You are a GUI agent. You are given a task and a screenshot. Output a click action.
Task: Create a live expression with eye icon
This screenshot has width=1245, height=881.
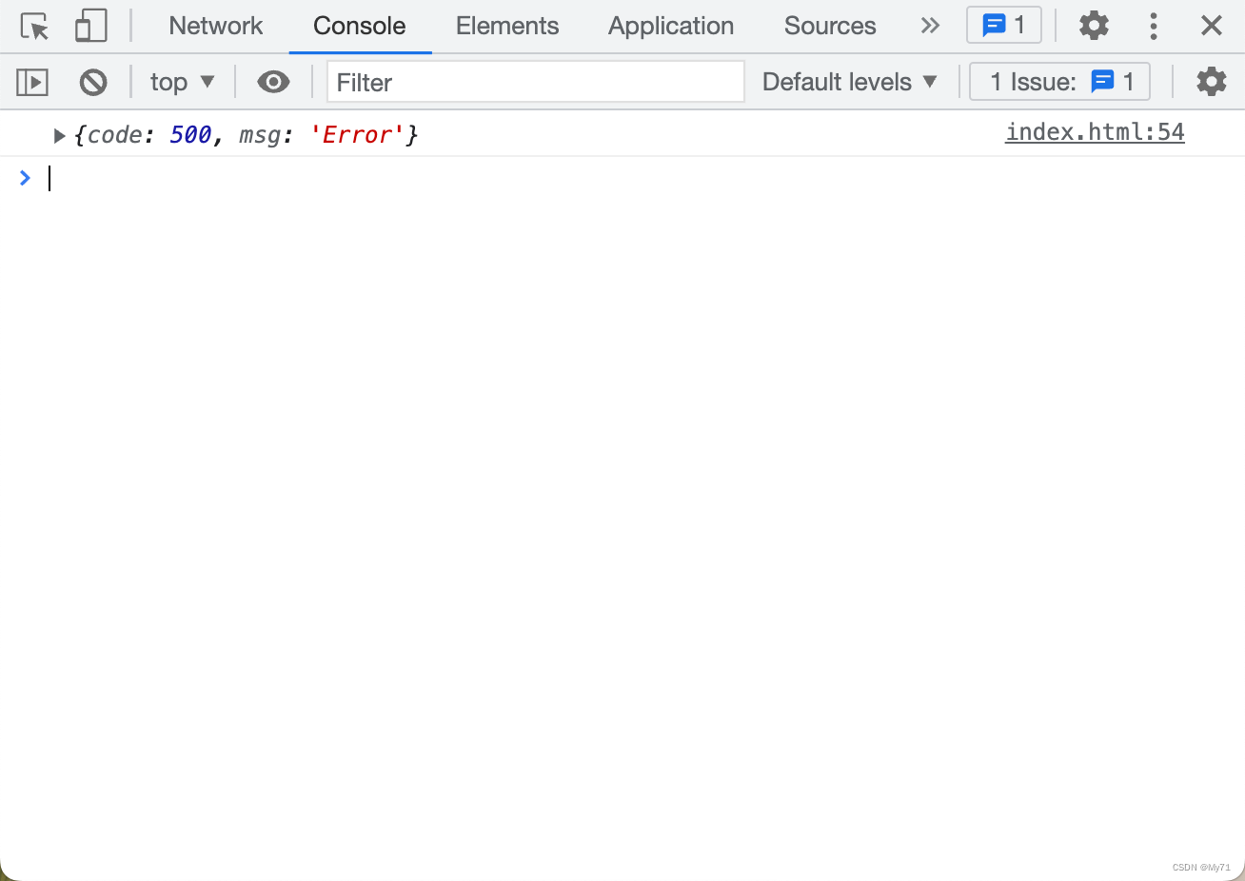point(273,83)
